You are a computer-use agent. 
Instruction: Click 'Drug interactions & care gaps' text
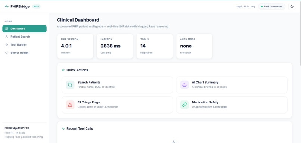[210, 107]
